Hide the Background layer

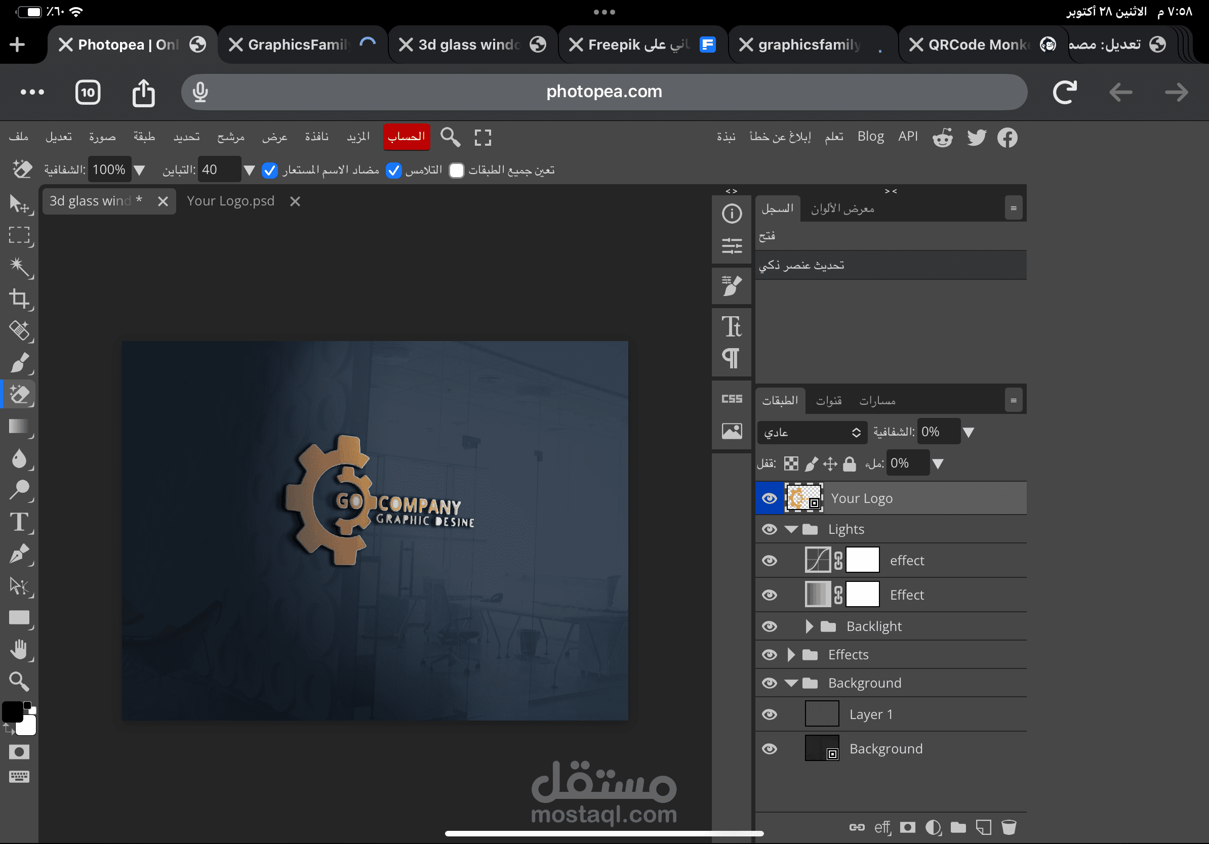click(770, 748)
